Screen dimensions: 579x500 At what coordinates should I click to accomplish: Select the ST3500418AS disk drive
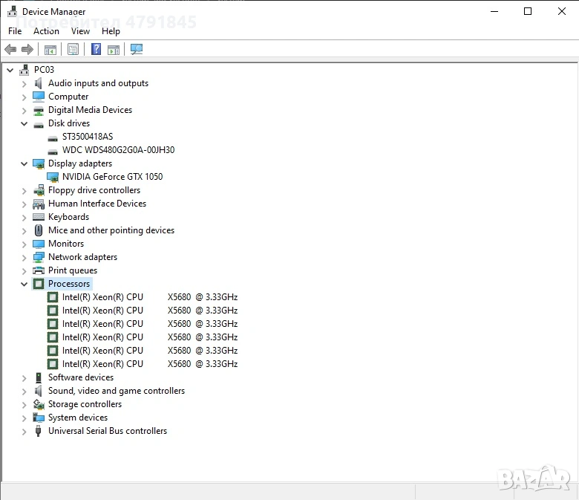coord(88,137)
